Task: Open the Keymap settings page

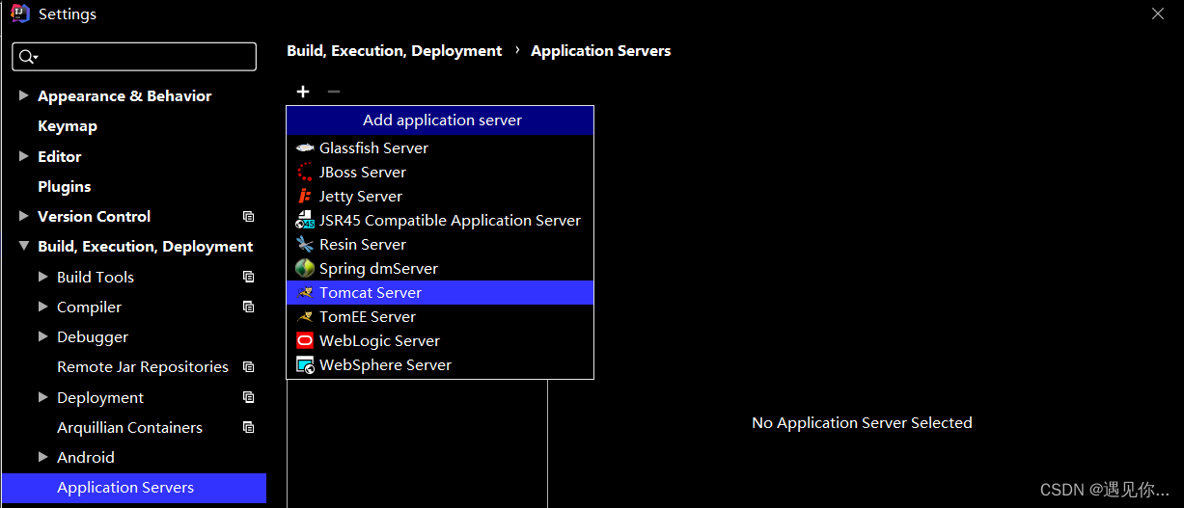Action: [68, 126]
